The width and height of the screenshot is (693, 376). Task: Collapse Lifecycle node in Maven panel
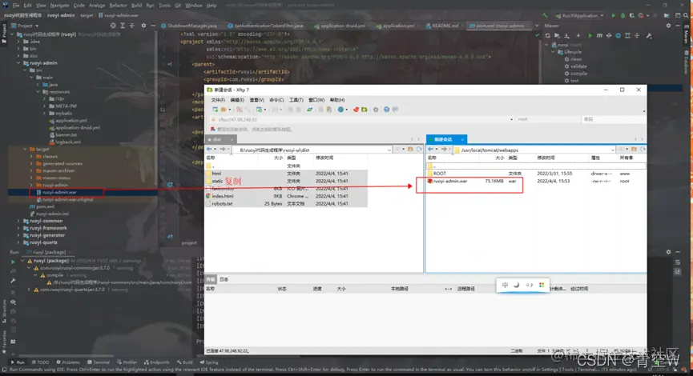tap(554, 52)
